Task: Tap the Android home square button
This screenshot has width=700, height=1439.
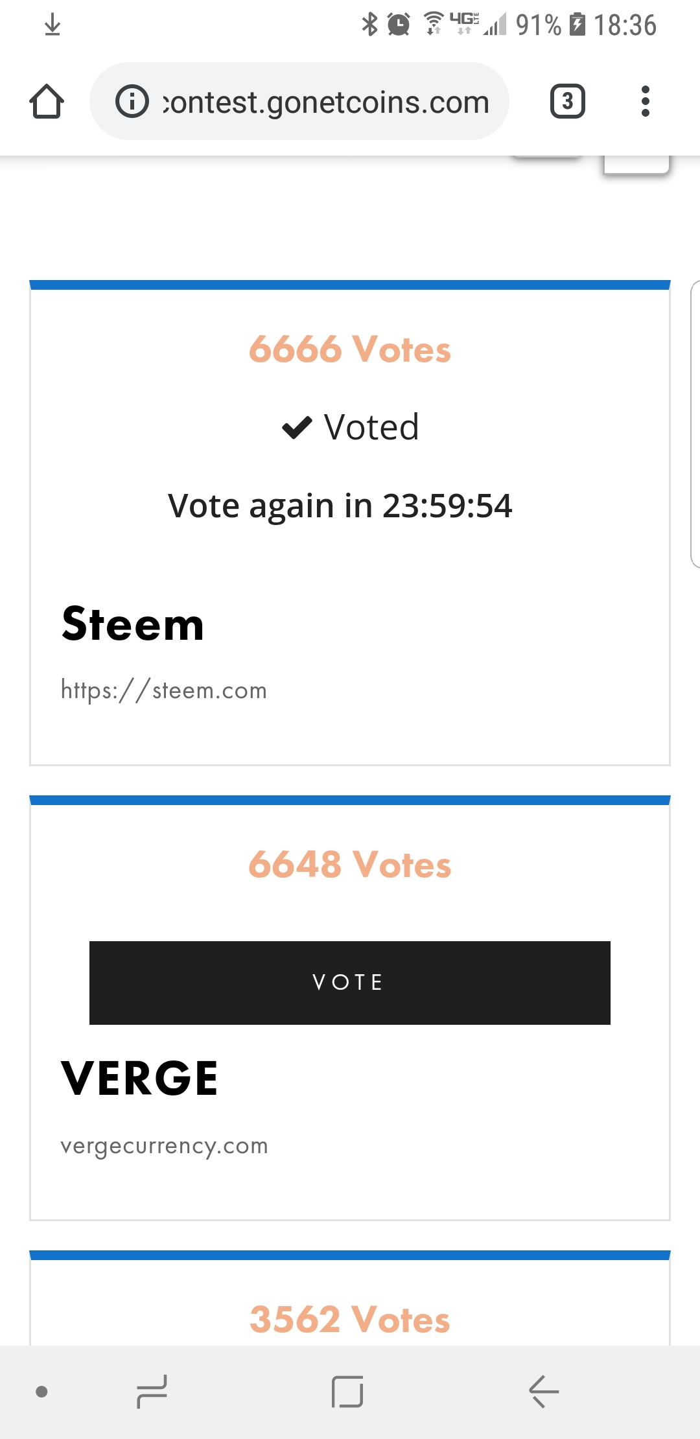Action: pyautogui.click(x=347, y=1391)
